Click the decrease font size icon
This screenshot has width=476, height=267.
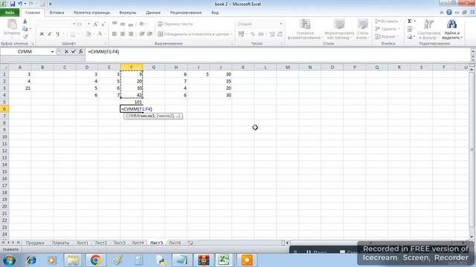point(103,24)
